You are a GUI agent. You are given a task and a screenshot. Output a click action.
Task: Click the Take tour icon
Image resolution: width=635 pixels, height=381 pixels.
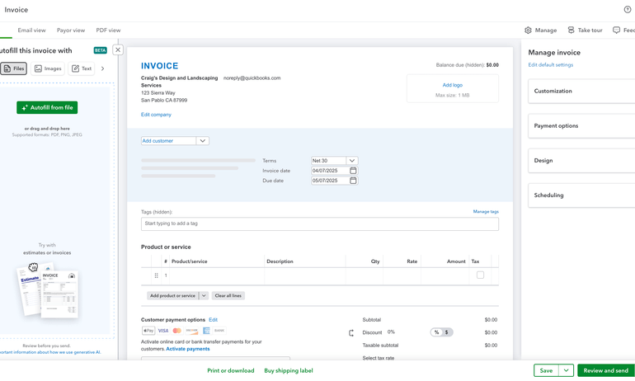click(x=571, y=31)
